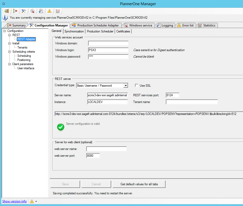This screenshot has height=206, width=243.
Task: Click the warning icon in the status bar
Action: [32, 201]
